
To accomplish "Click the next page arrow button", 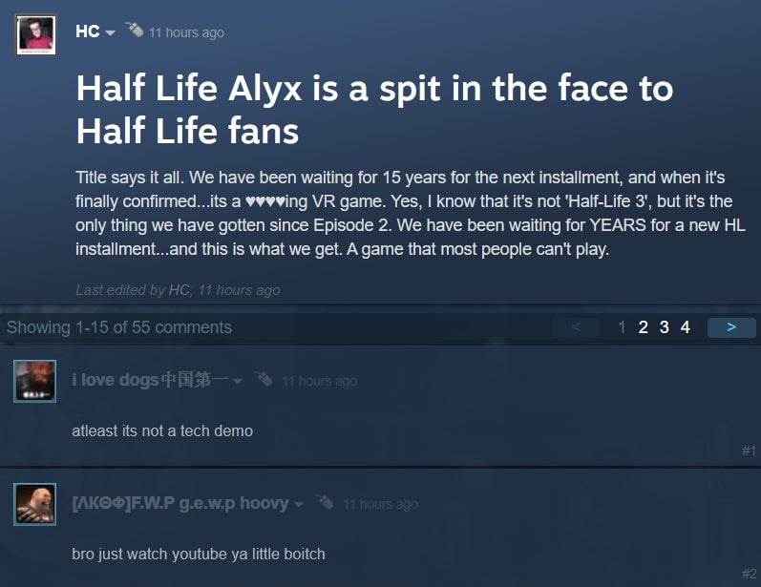I will point(731,327).
